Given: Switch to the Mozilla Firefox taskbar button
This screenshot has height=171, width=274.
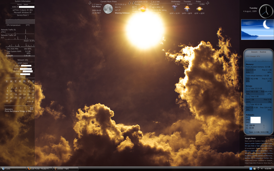Looking at the screenshot, I should point(39,169).
